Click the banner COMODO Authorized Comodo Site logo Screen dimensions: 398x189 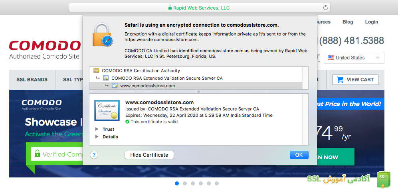(42, 105)
